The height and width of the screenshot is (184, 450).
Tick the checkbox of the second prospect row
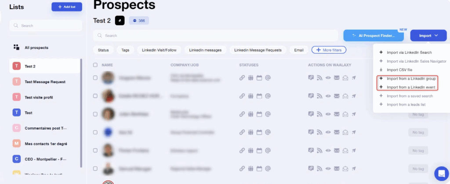[95, 96]
